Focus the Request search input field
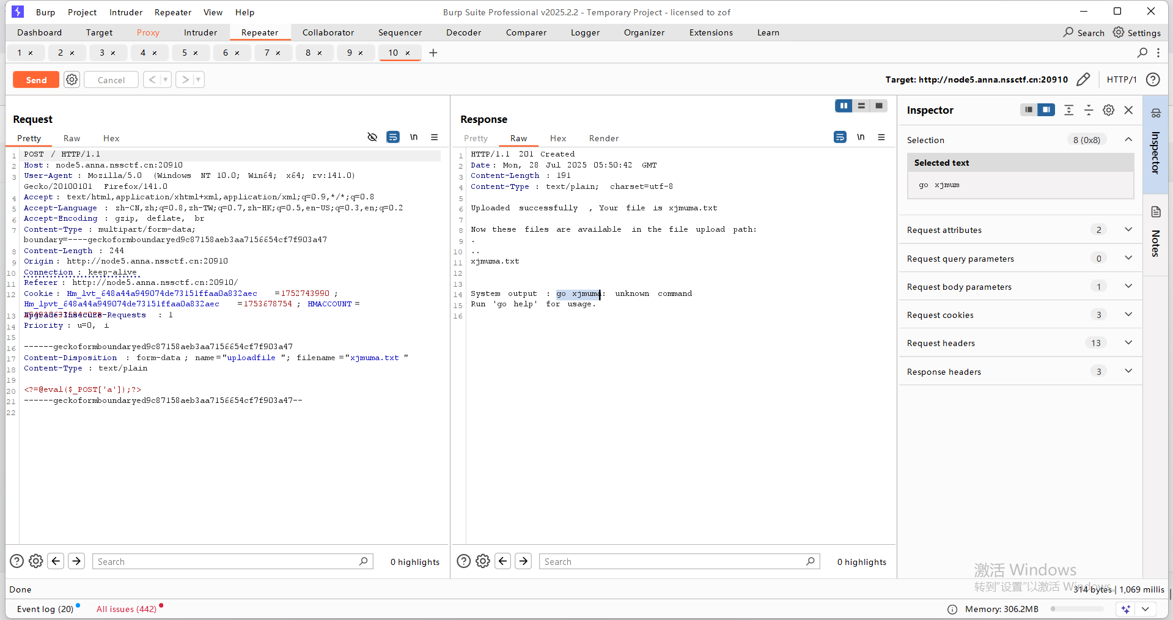The height and width of the screenshot is (620, 1173). [232, 561]
